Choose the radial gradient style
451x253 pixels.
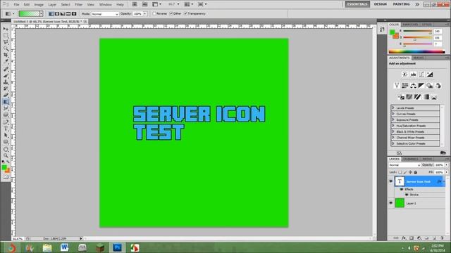tap(57, 14)
